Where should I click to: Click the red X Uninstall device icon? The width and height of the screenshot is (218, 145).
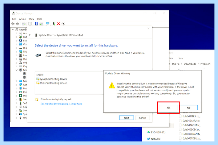click(58, 24)
